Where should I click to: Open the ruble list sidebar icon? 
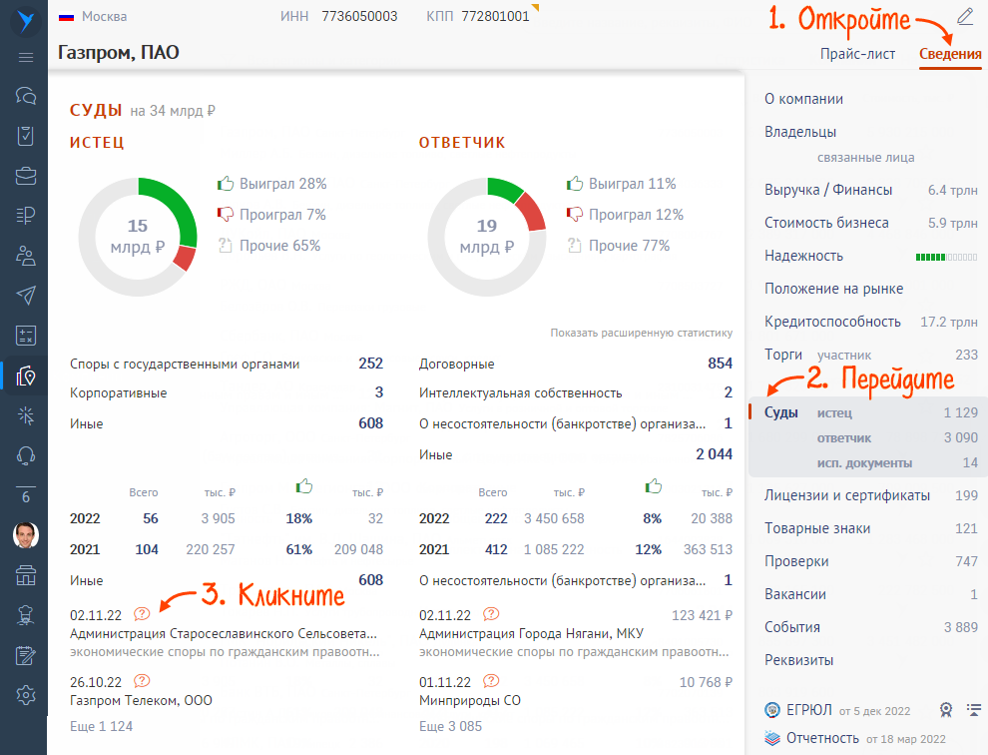tap(26, 215)
